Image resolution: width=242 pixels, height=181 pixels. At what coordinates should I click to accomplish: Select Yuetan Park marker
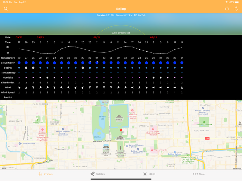pyautogui.click(x=38, y=120)
